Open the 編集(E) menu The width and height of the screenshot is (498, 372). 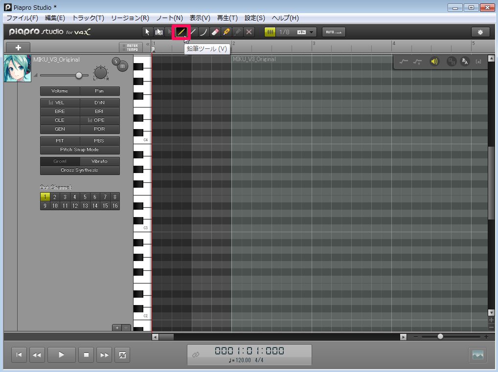55,18
